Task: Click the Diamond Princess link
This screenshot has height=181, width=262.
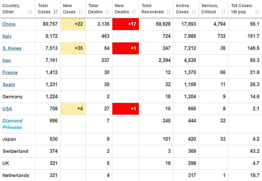Action: point(12,124)
